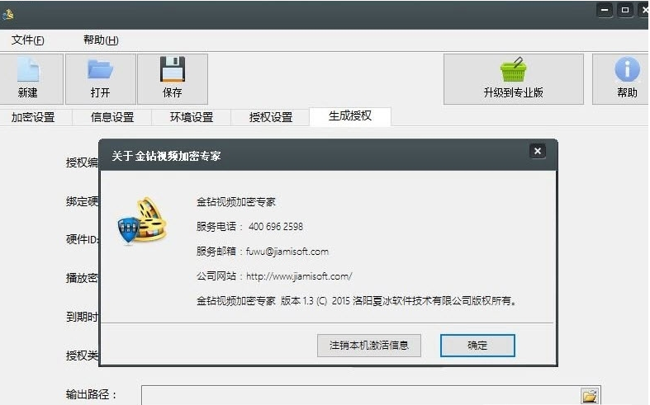Click the film reel shield logo in the About dialog
The height and width of the screenshot is (405, 650).
tap(143, 221)
